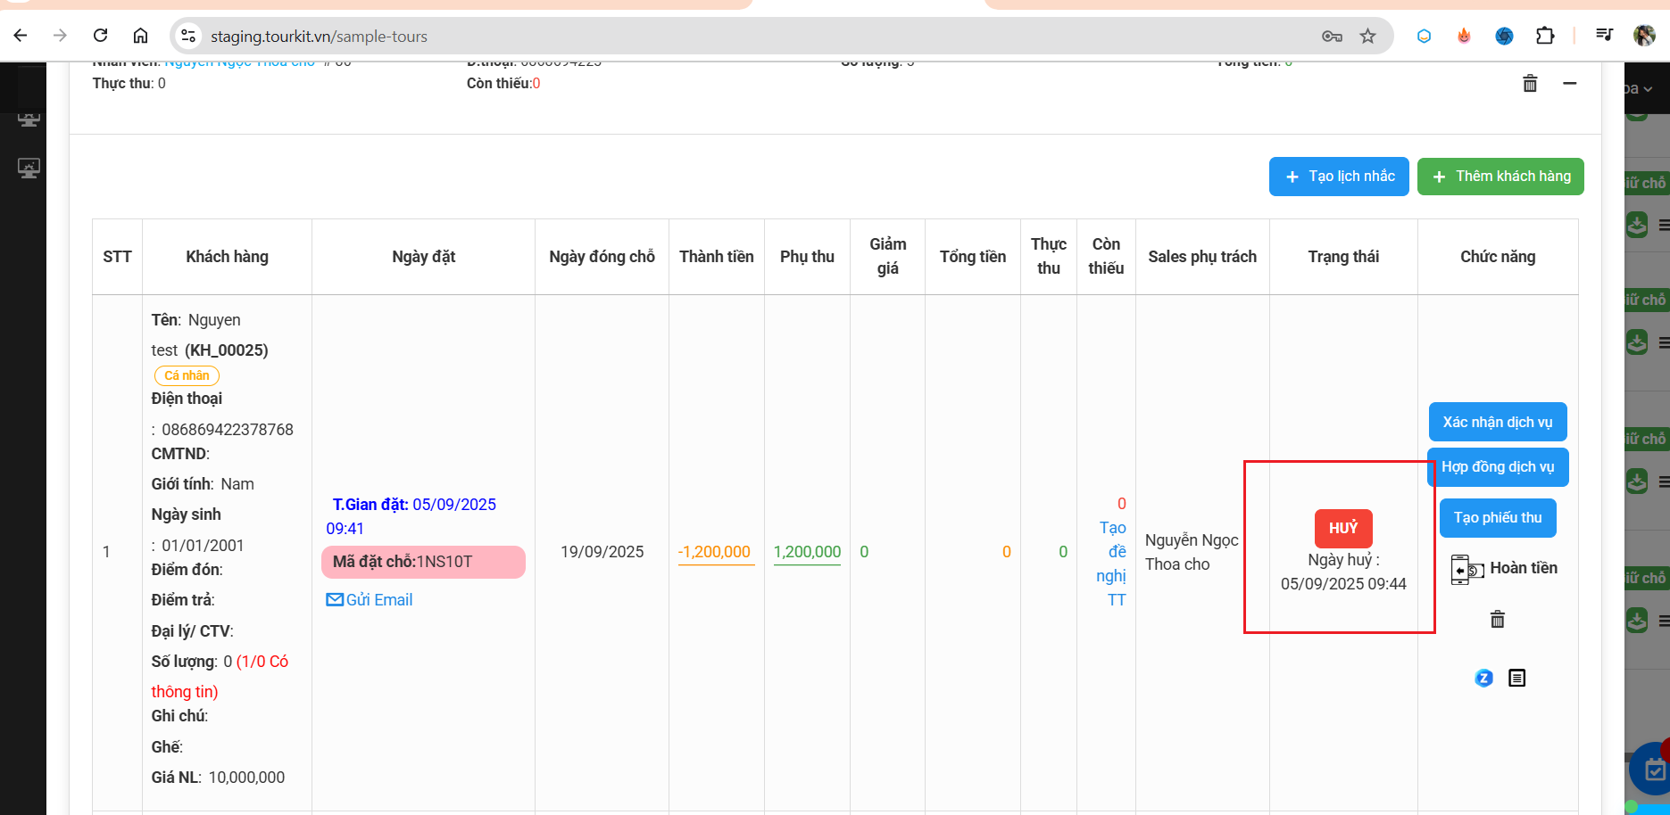Viewport: 1670px width, 815px height.
Task: Click Thêm khách hàng button
Action: coord(1500,177)
